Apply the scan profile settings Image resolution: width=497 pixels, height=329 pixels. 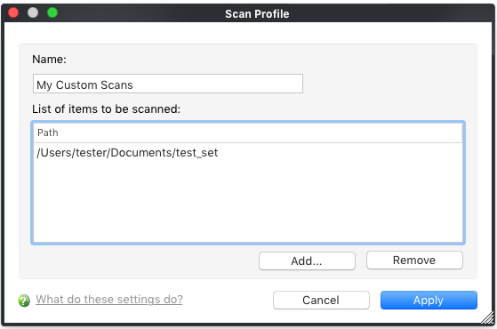click(429, 301)
